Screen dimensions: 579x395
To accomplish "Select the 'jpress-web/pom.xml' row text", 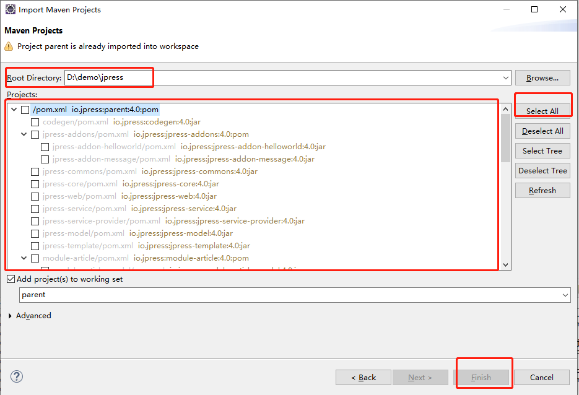I will click(x=129, y=196).
